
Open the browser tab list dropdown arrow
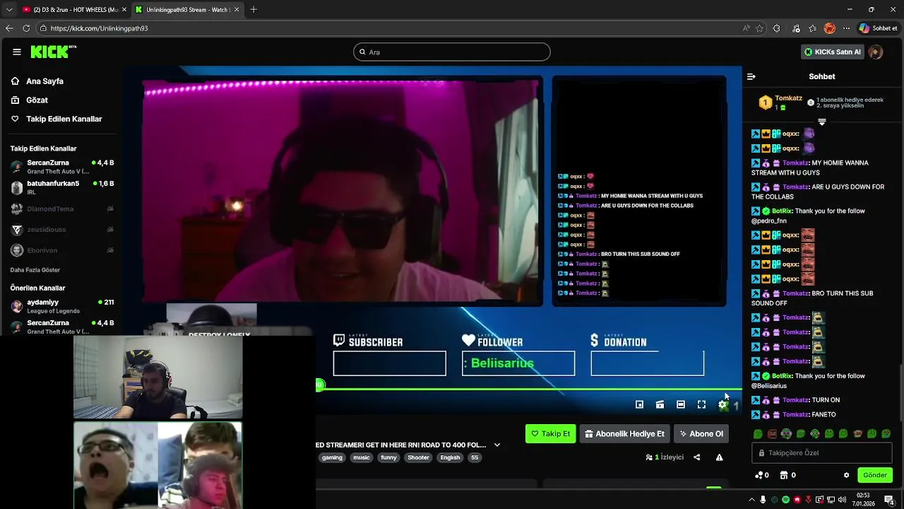9,9
